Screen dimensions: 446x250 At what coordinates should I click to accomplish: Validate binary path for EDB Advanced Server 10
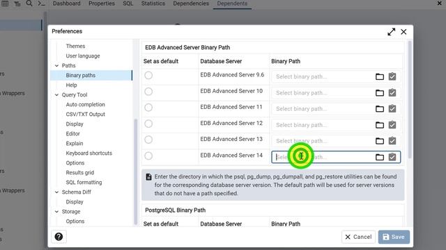click(392, 92)
